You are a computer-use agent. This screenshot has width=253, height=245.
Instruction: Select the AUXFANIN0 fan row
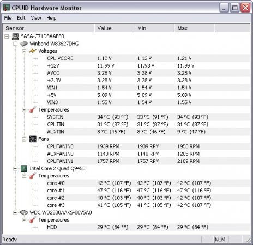148,154
